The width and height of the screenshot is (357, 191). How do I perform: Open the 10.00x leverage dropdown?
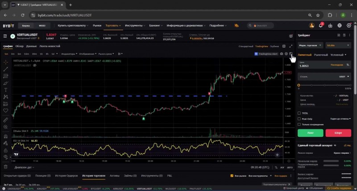point(338,45)
